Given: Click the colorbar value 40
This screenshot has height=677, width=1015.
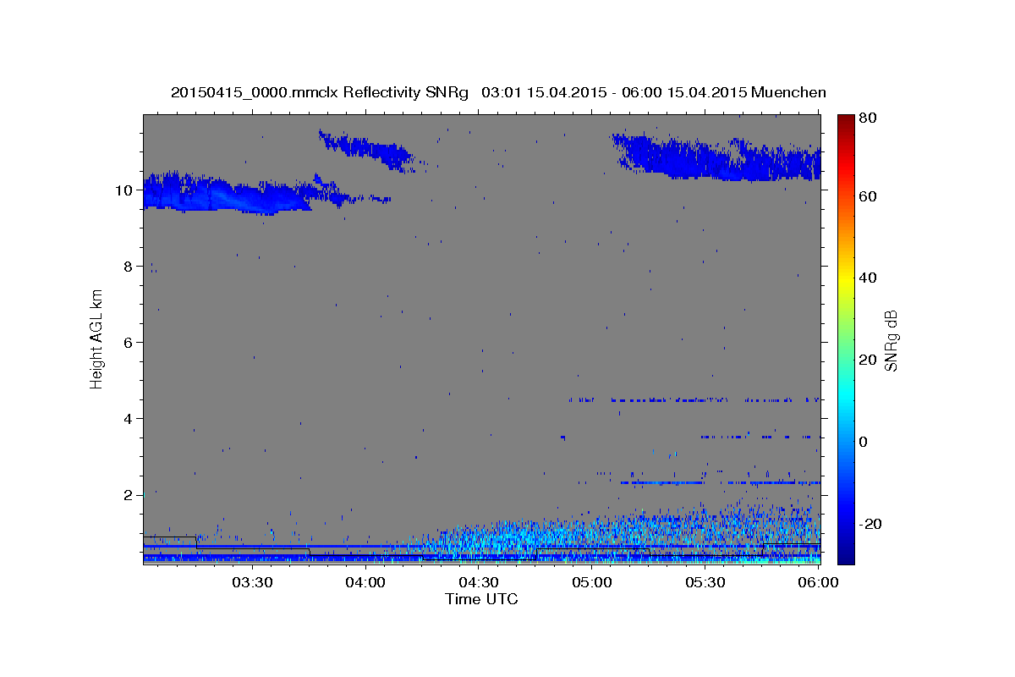Looking at the screenshot, I should [x=867, y=278].
